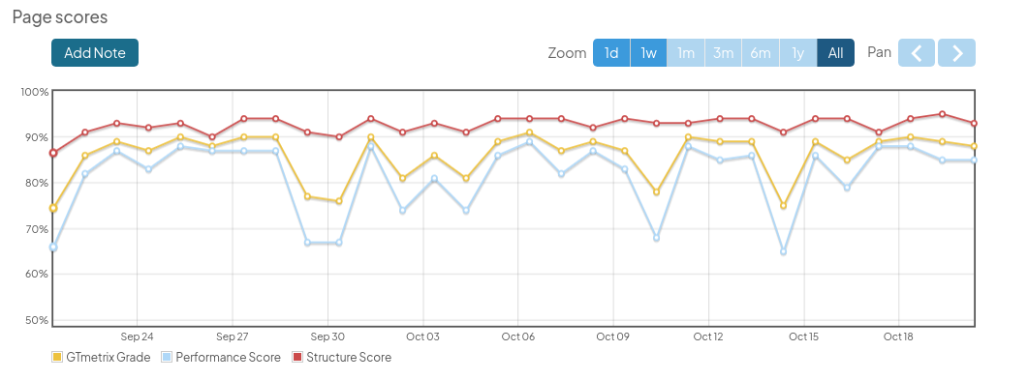Viewport: 1028px width, 380px height.
Task: Click the Add Note button
Action: point(95,53)
